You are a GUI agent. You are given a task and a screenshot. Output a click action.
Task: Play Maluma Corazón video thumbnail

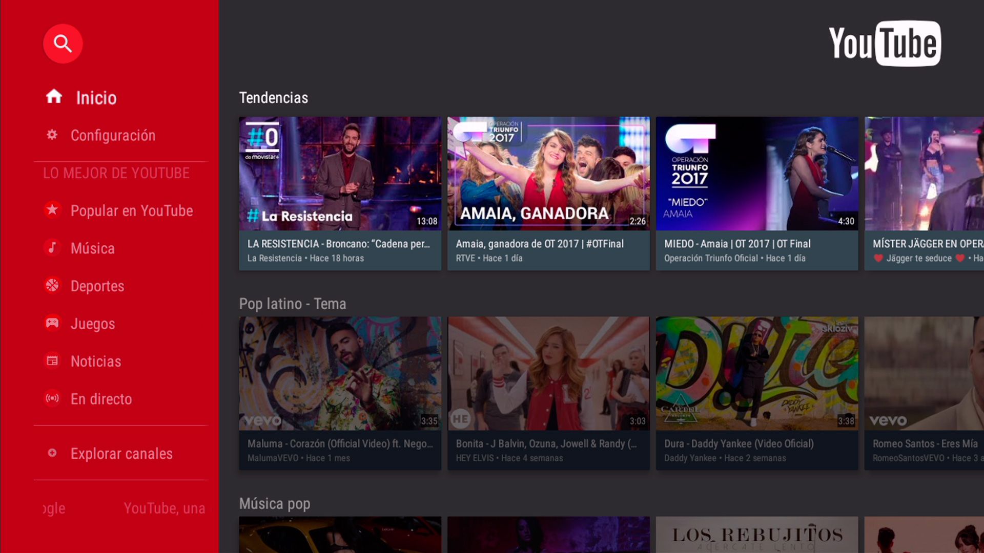[340, 373]
